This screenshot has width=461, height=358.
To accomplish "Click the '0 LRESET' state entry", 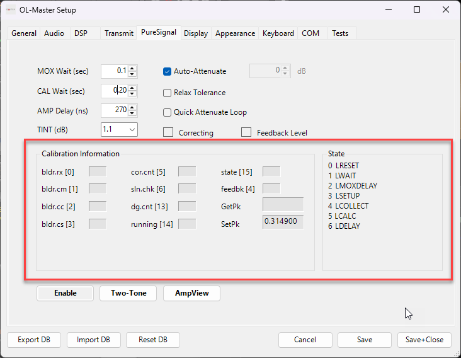I will [343, 166].
